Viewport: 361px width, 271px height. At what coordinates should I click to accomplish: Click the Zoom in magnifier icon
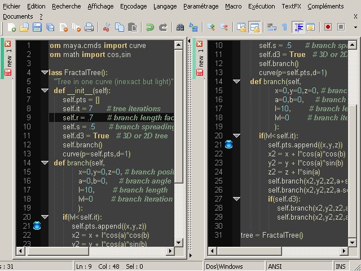tap(211, 27)
